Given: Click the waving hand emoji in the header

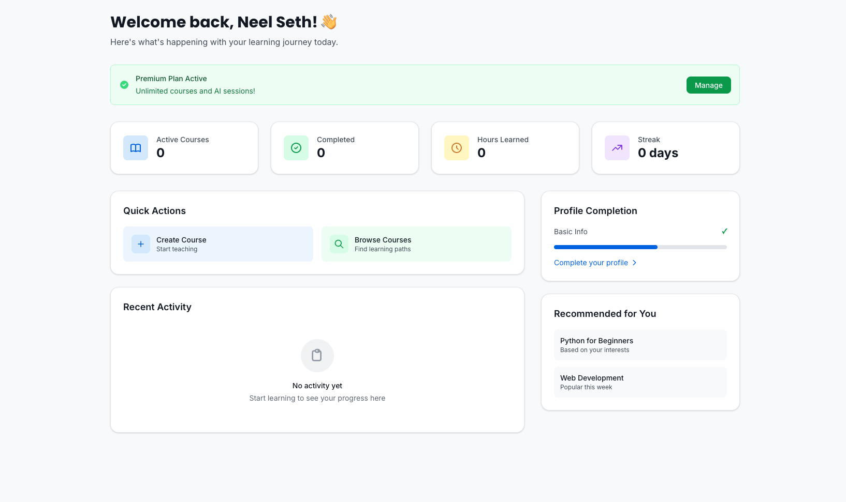Looking at the screenshot, I should pos(329,22).
